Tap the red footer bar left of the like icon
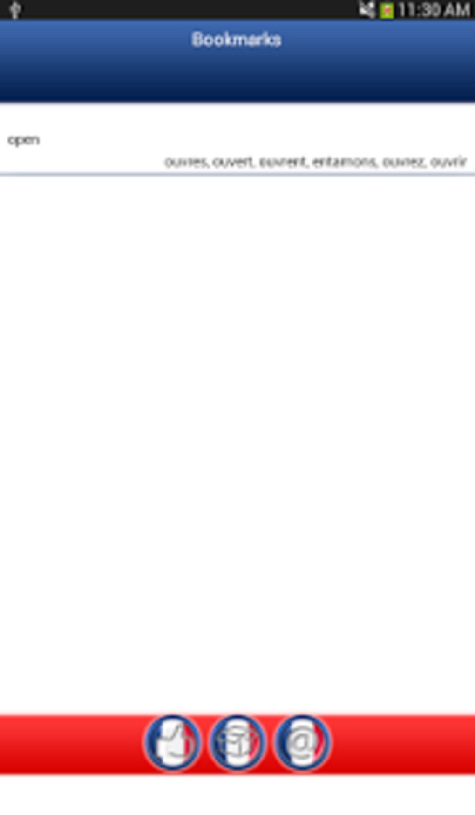This screenshot has width=475, height=815. tap(70, 744)
